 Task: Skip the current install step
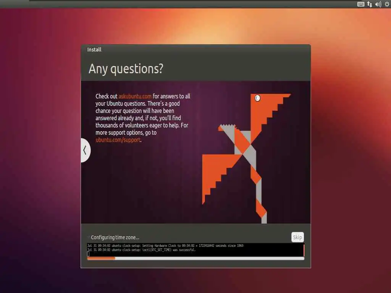point(297,237)
